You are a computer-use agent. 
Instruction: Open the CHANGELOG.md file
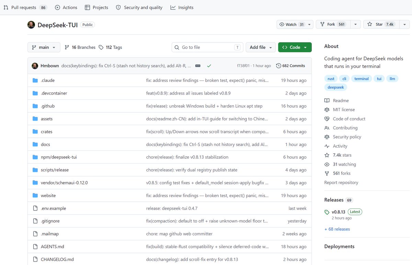[57, 260]
